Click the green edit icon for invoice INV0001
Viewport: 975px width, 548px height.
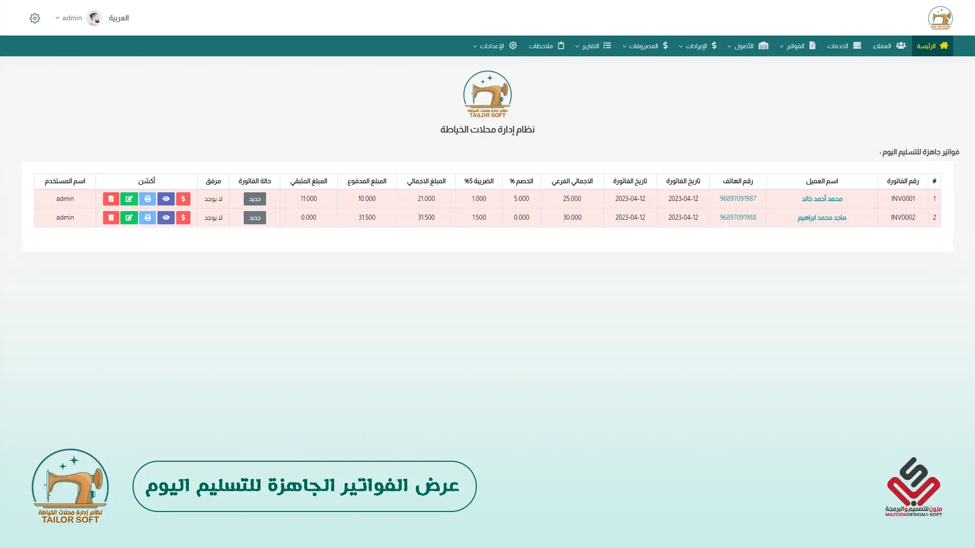[x=129, y=199]
